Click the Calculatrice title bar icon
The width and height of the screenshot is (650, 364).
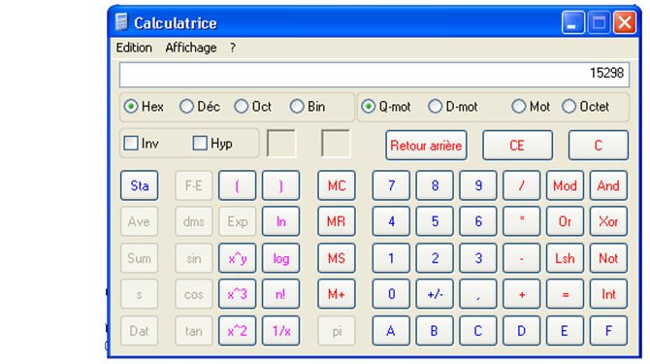tap(121, 22)
